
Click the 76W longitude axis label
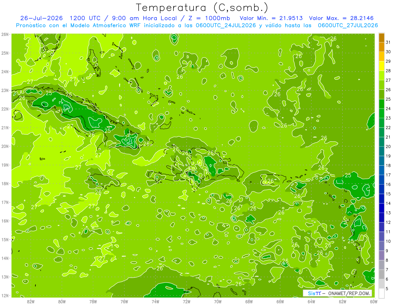[x=124, y=301]
